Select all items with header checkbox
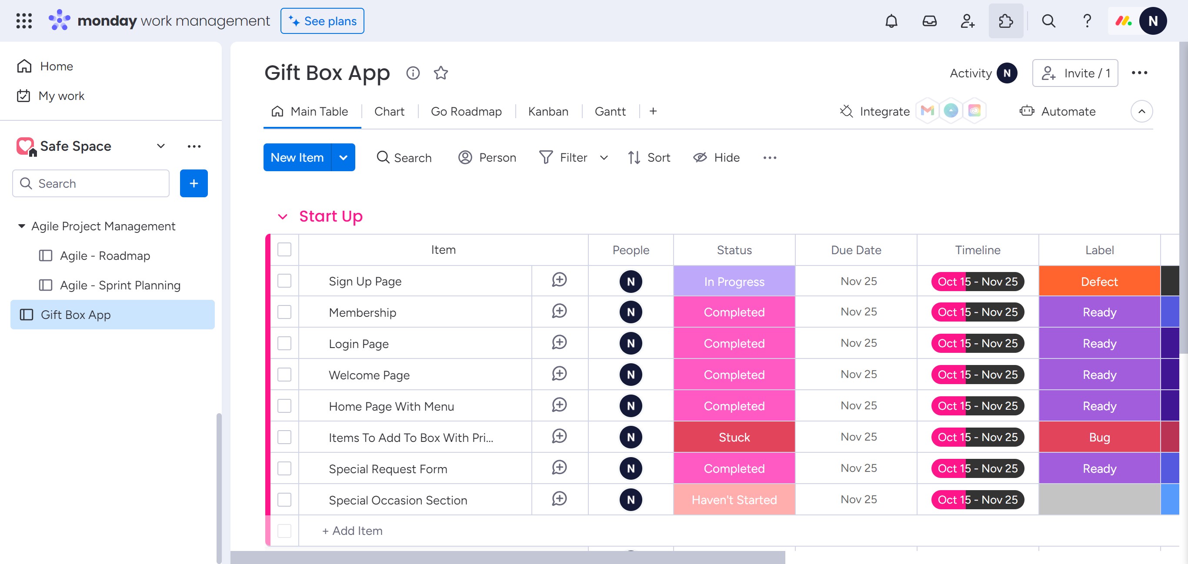Viewport: 1188px width, 564px height. click(x=284, y=249)
